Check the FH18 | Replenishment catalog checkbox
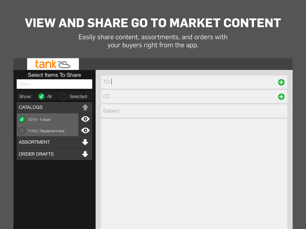This screenshot has width=306, height=229. tap(22, 131)
